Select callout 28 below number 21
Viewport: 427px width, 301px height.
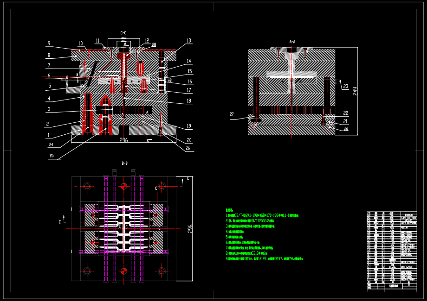346,129
